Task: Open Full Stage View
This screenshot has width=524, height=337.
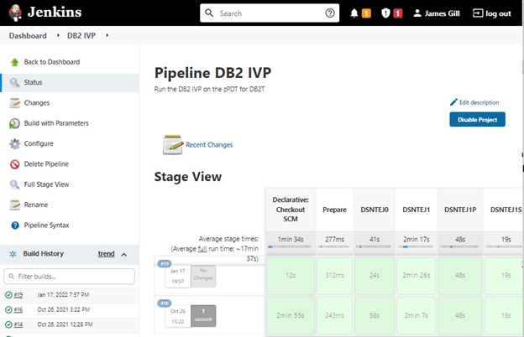Action: point(46,184)
